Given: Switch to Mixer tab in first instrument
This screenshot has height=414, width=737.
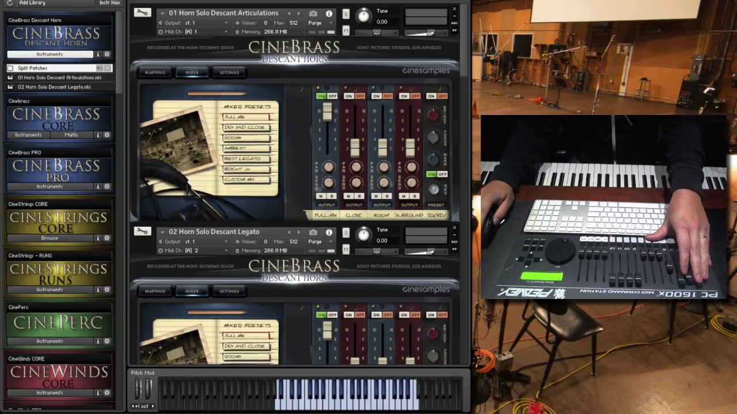Looking at the screenshot, I should (x=192, y=72).
